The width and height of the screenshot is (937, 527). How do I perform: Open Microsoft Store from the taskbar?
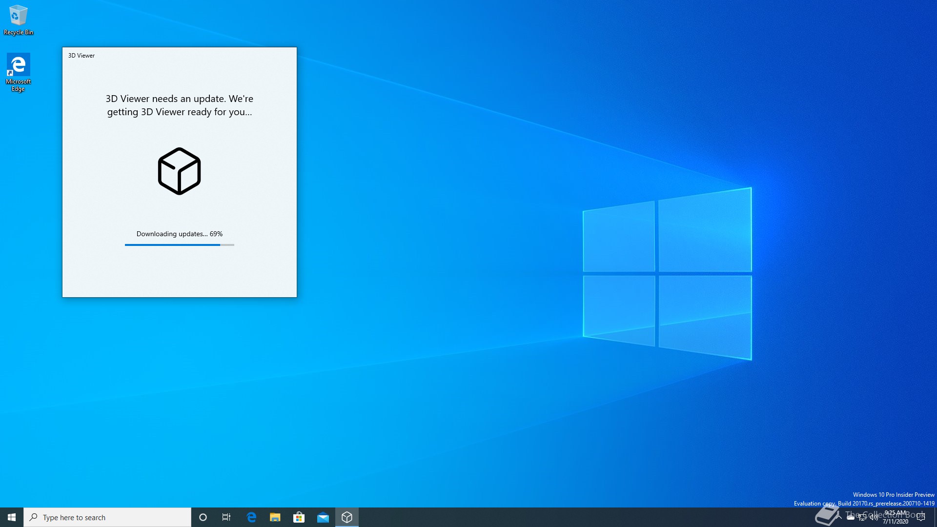click(x=299, y=517)
